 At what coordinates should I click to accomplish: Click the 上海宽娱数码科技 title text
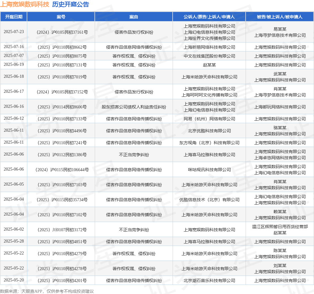[25, 4]
